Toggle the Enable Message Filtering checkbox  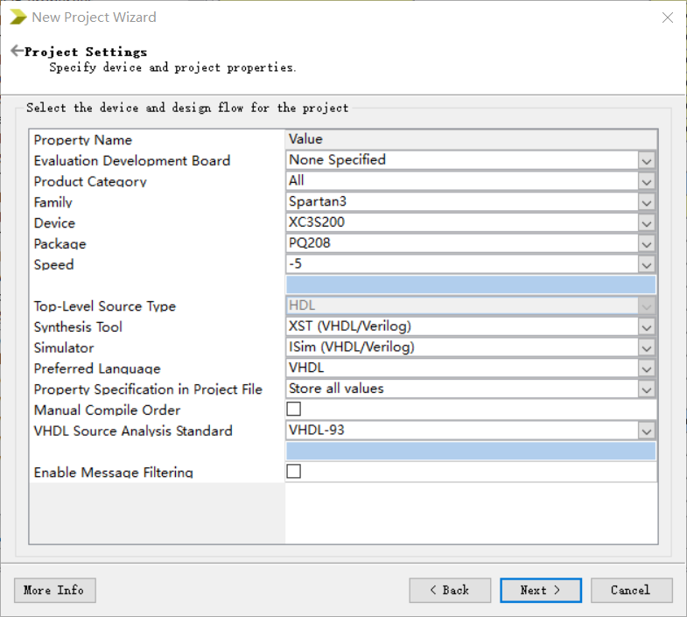tap(294, 472)
